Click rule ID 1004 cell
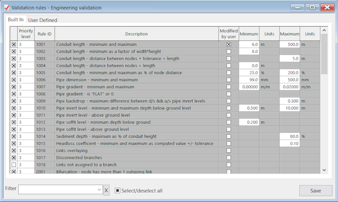338x202 pixels. pos(44,66)
